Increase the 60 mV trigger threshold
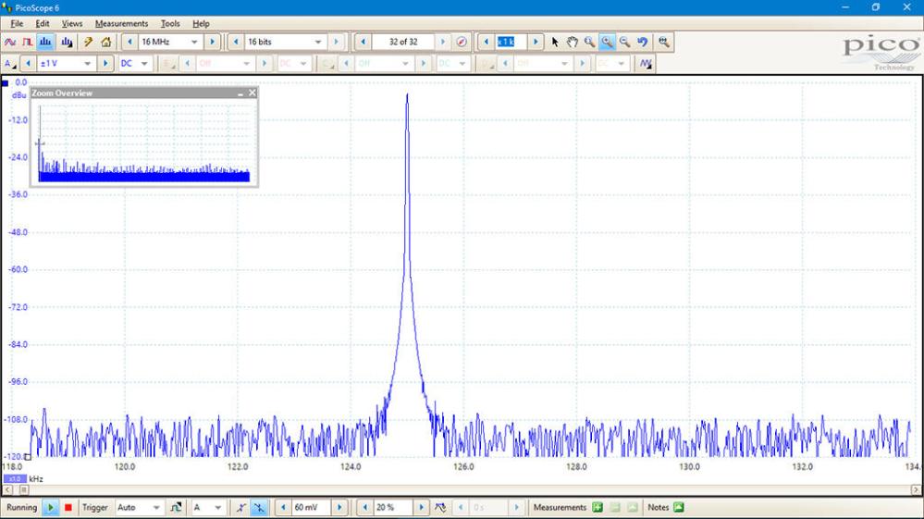The width and height of the screenshot is (924, 519). point(339,508)
